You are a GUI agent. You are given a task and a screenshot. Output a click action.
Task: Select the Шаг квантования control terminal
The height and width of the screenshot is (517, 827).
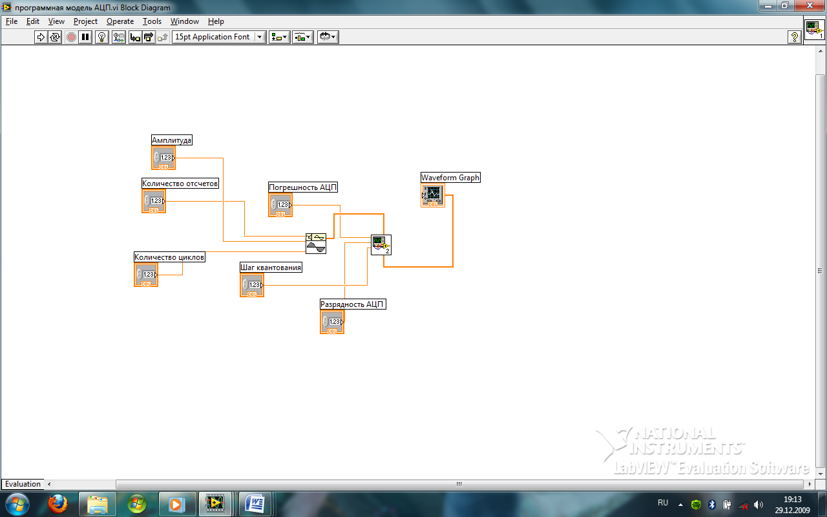[x=252, y=285]
